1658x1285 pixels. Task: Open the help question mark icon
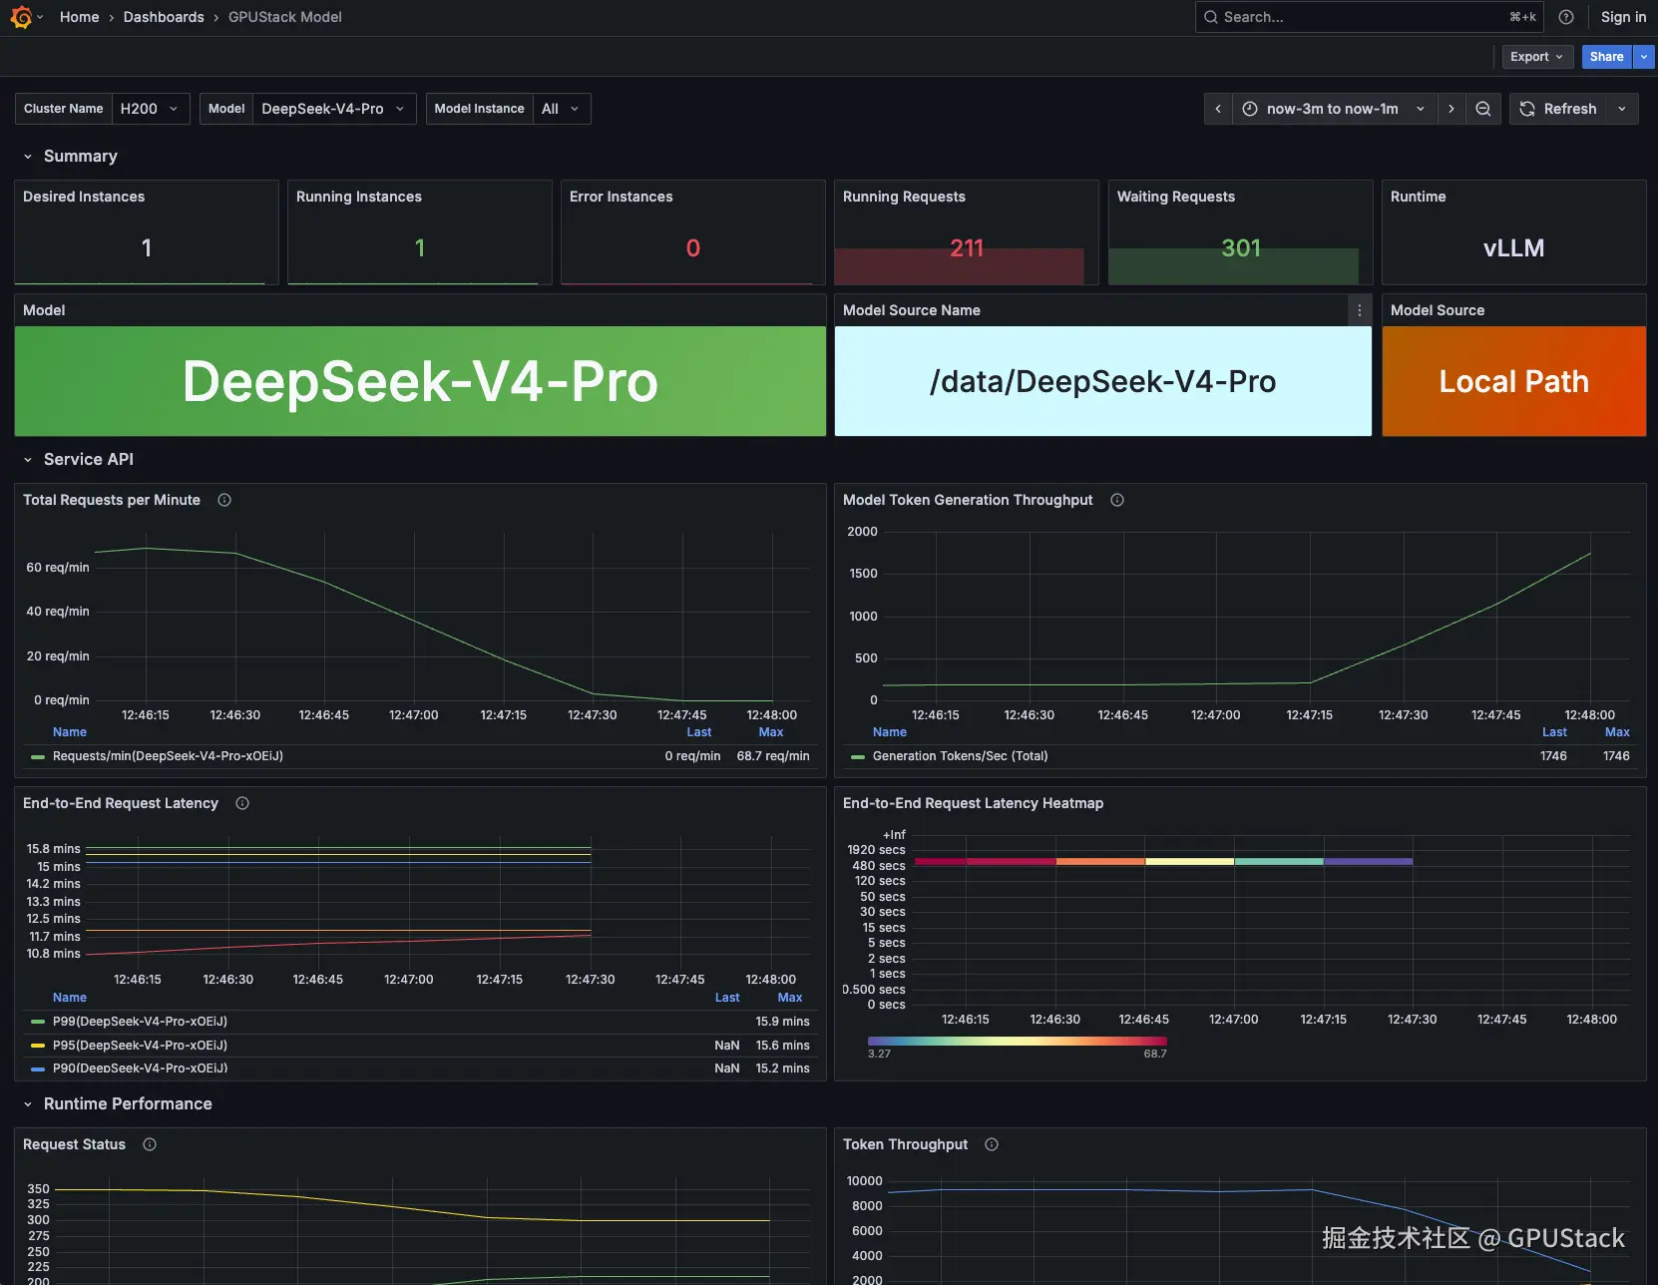(x=1566, y=17)
